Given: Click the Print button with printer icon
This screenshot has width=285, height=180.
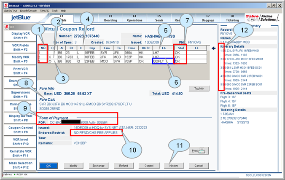Looking at the screenshot, I should [x=198, y=150].
